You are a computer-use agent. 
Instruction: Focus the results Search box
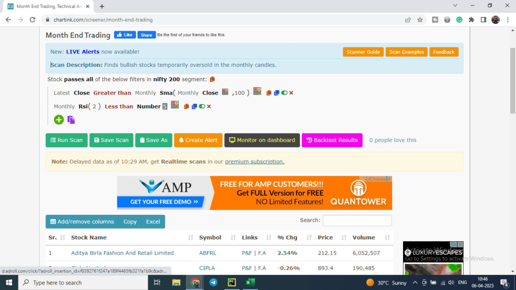click(x=357, y=221)
